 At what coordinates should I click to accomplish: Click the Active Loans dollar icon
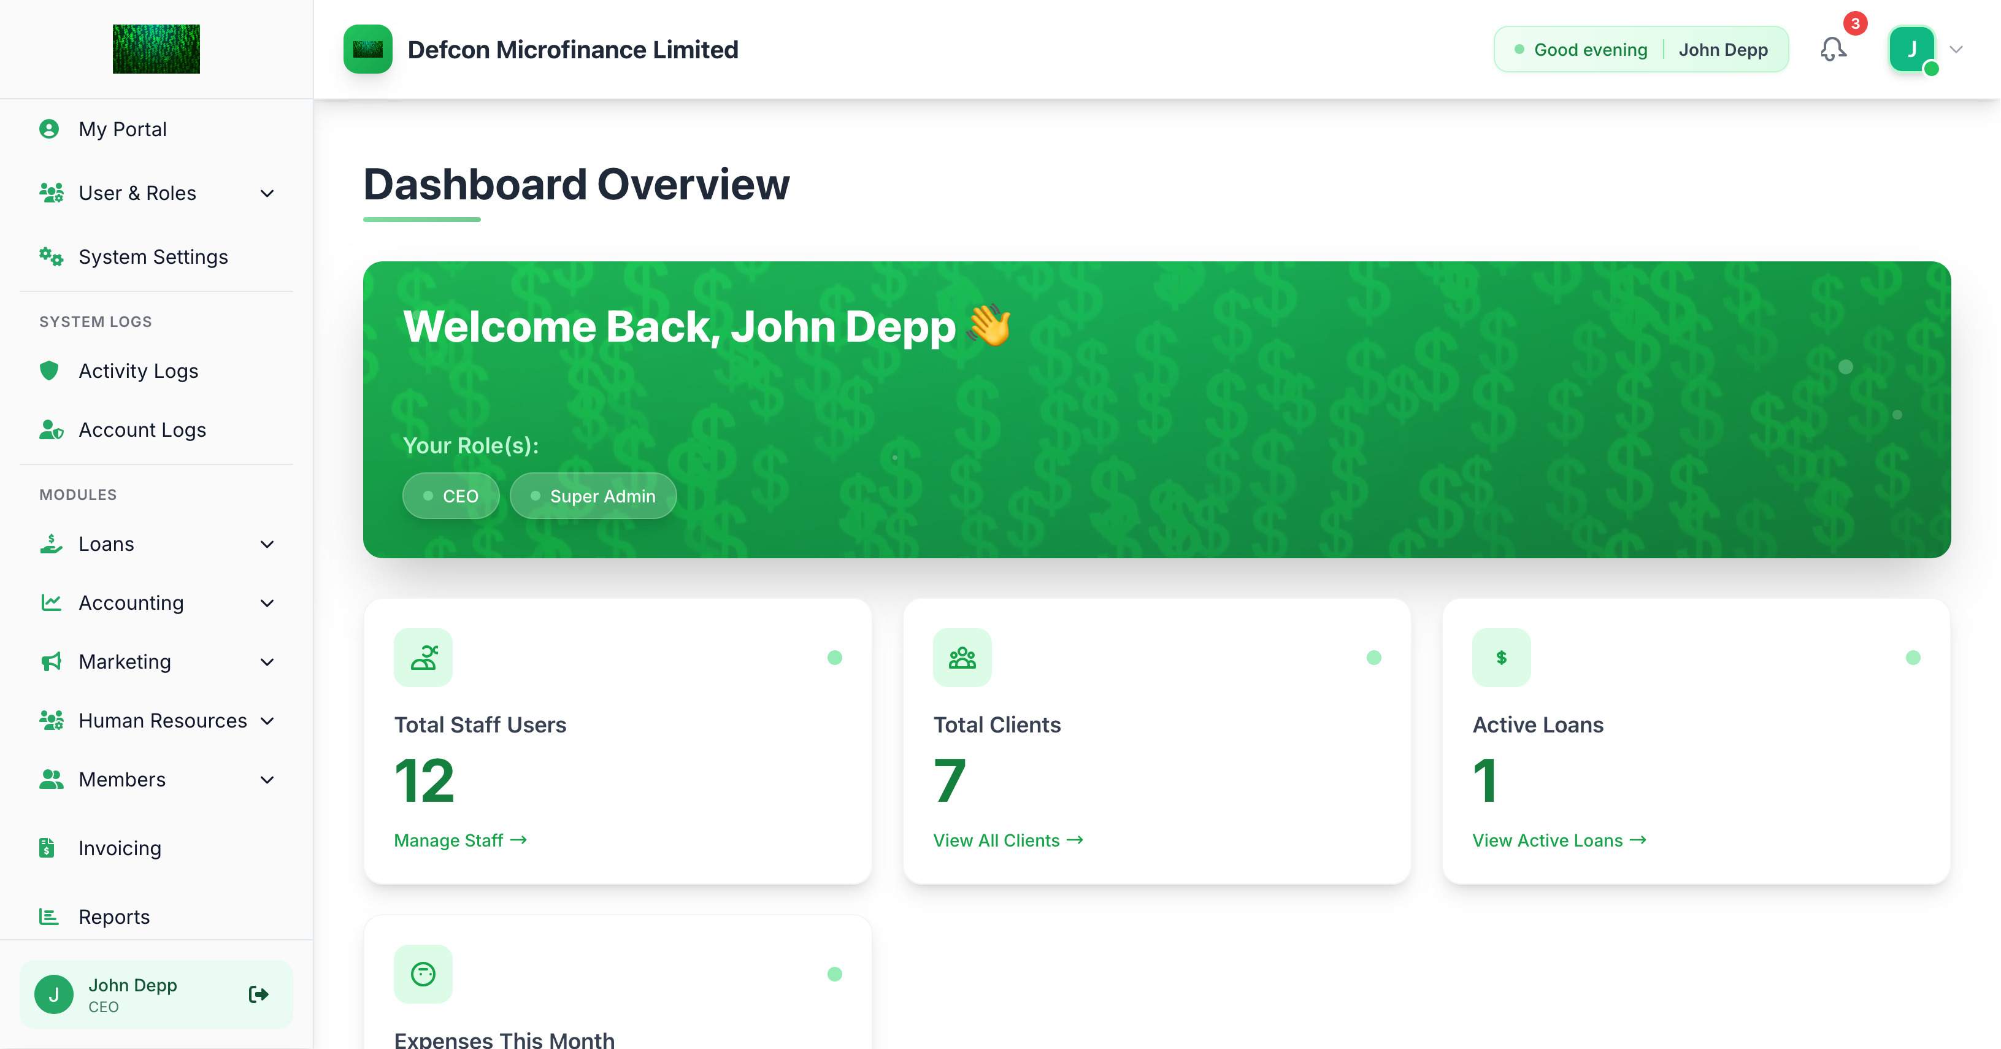click(x=1500, y=658)
